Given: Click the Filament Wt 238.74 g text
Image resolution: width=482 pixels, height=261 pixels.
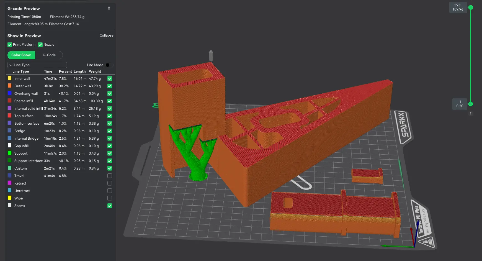Looking at the screenshot, I should (67, 17).
